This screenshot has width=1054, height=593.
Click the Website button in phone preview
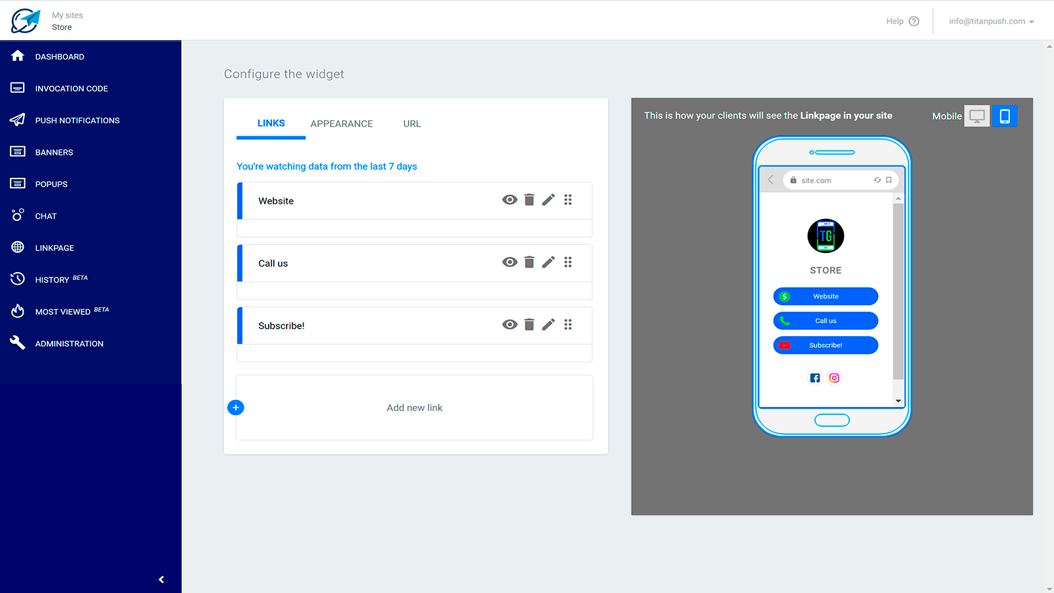click(825, 296)
